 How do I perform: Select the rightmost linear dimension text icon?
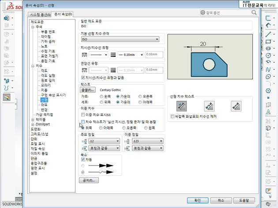point(236,106)
